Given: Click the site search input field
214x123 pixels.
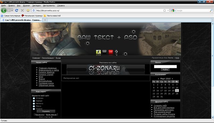Looking at the screenshot, I should tap(165, 66).
